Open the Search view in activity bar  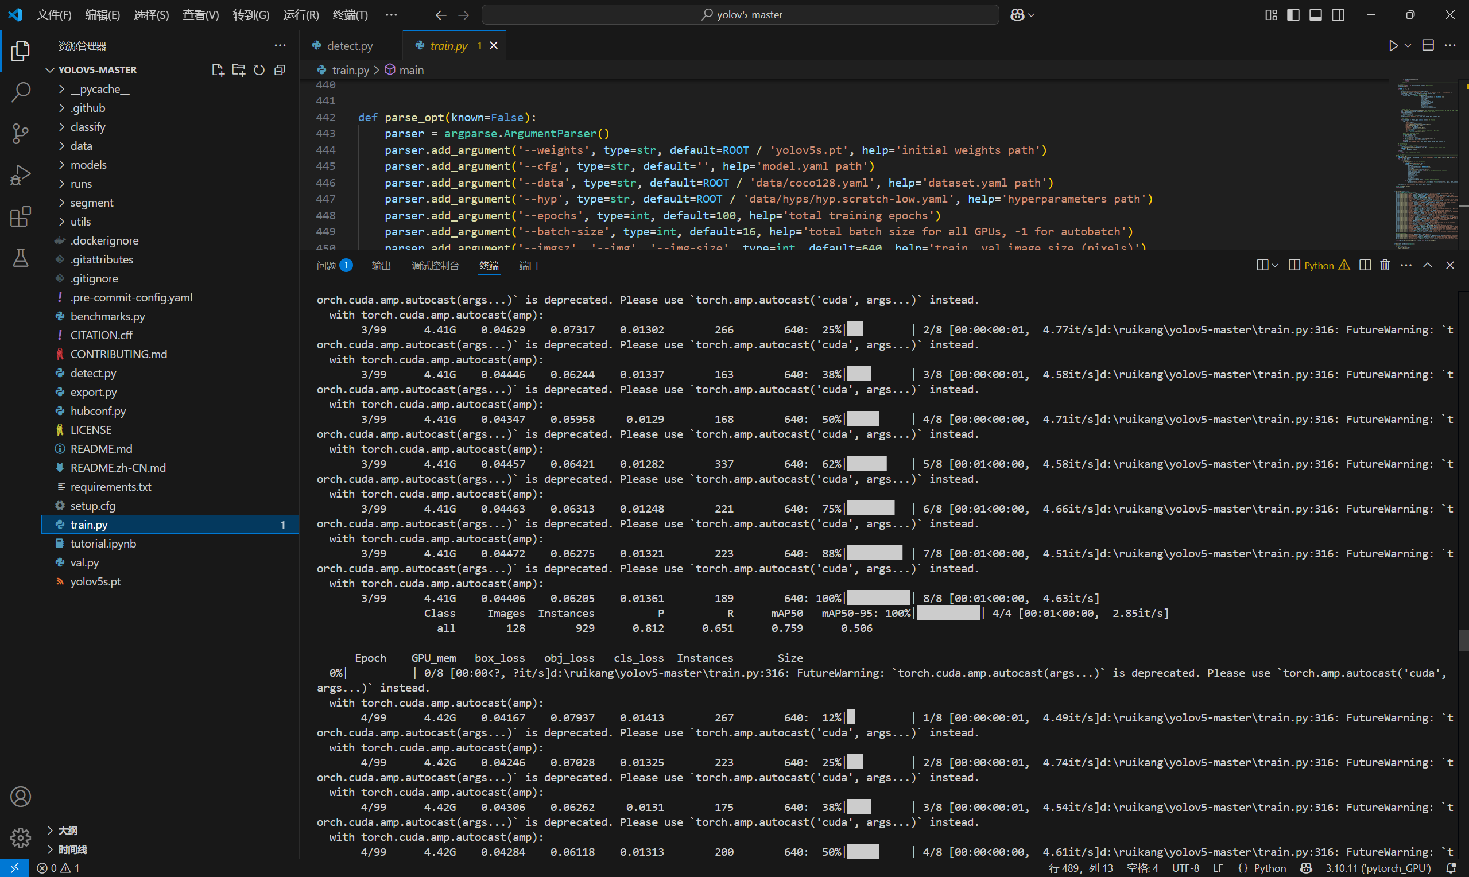point(21,92)
